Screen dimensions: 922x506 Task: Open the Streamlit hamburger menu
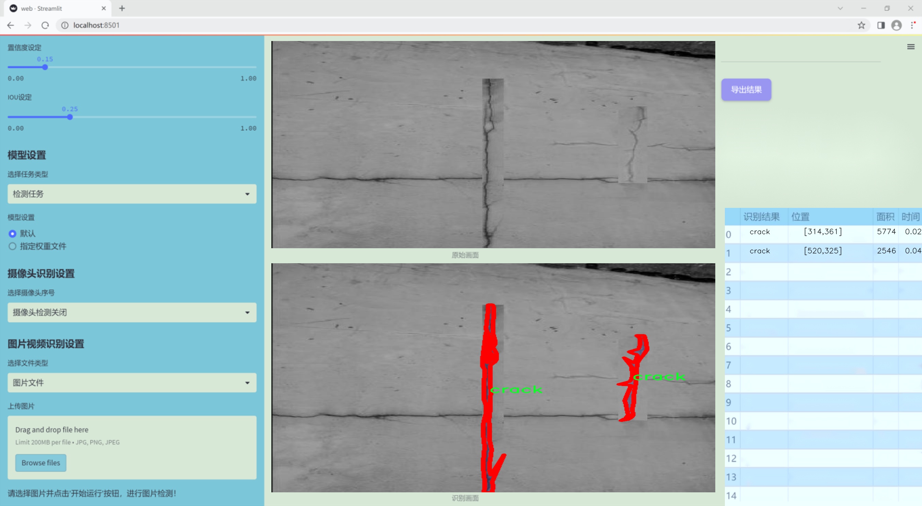pos(911,47)
